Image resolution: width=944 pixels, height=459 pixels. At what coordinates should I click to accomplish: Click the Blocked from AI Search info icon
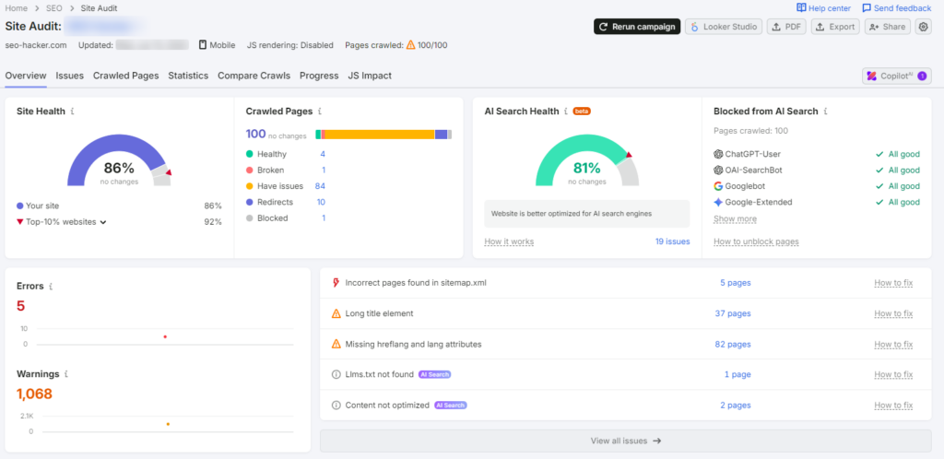point(825,112)
